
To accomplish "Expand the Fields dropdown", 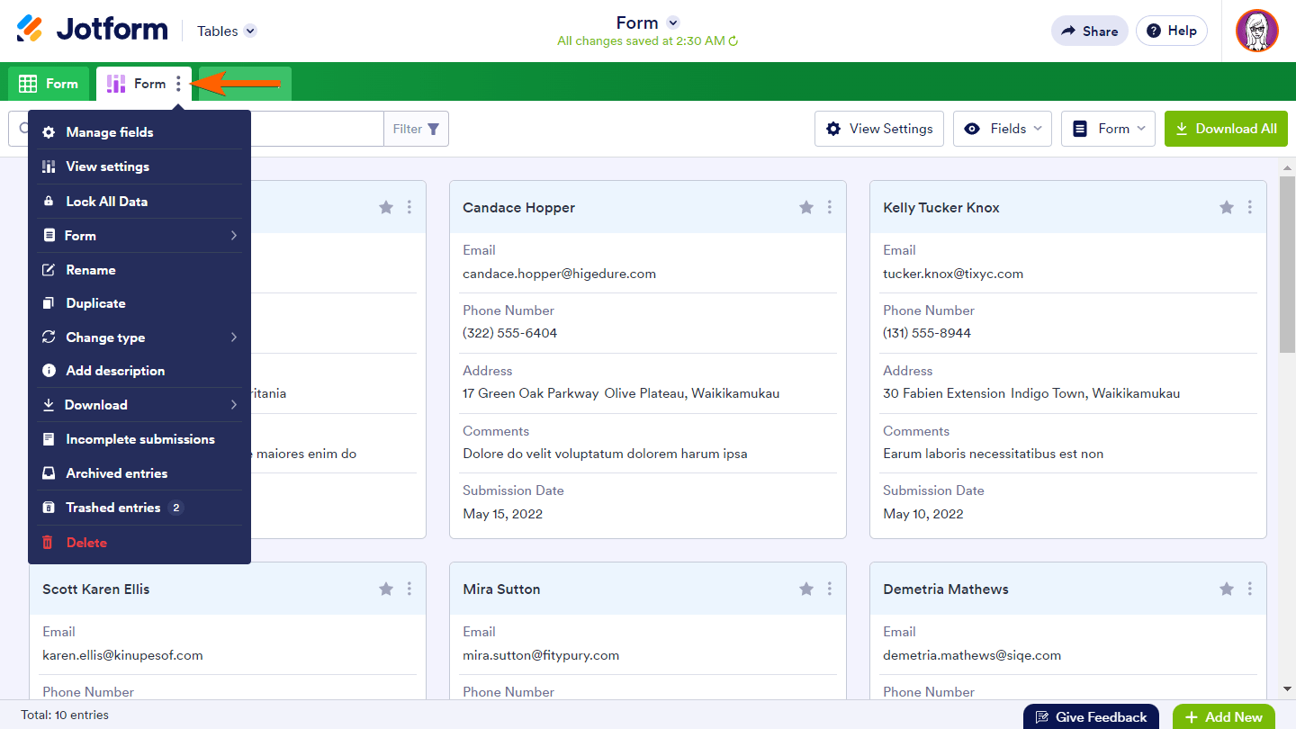I will (x=1002, y=129).
